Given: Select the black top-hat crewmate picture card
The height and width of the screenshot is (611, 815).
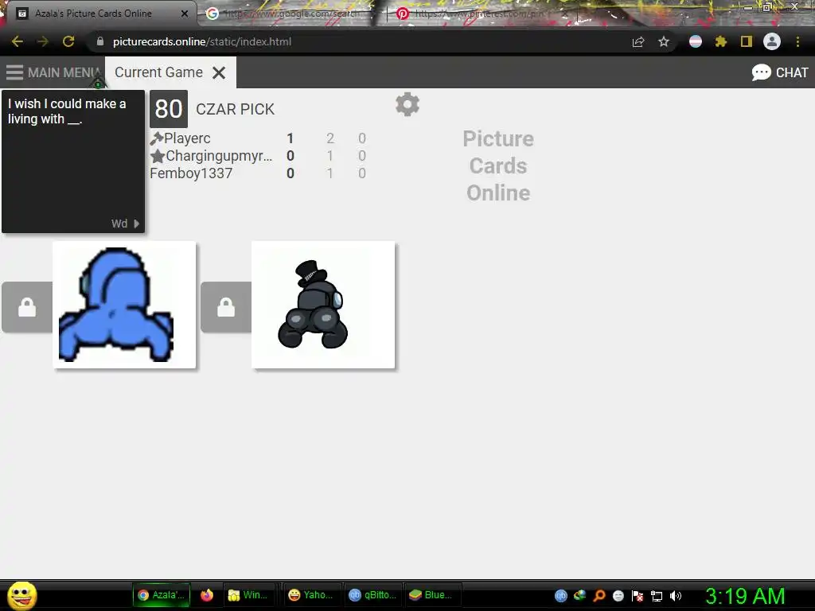Looking at the screenshot, I should [323, 305].
